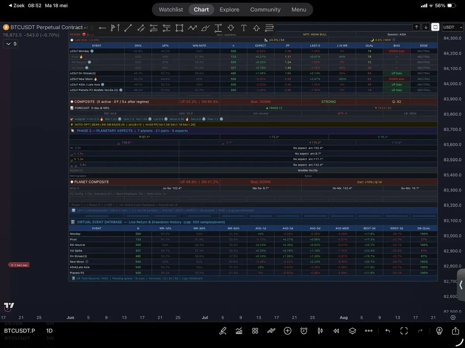The width and height of the screenshot is (465, 348).
Task: Select the short position level tool (S)
Action: 166,28
